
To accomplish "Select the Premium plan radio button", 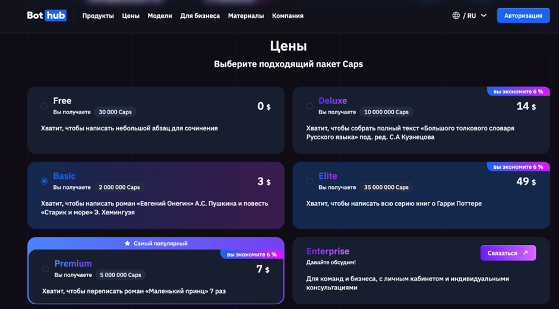I will click(x=45, y=269).
